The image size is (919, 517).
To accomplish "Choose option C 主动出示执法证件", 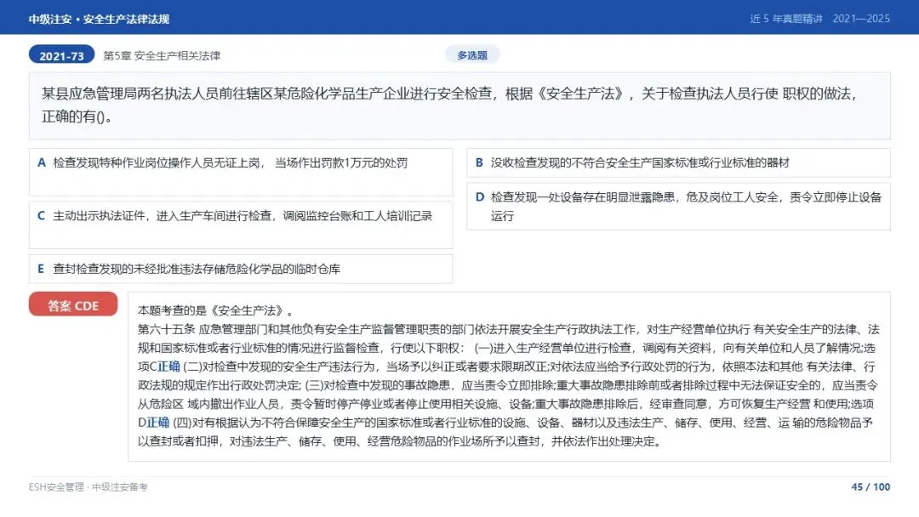I will pos(241,224).
